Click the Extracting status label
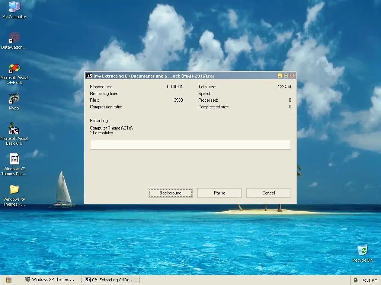The image size is (381, 285). click(99, 121)
